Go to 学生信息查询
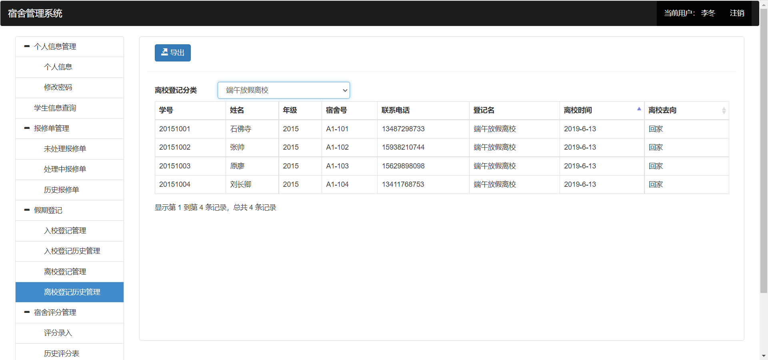 click(x=70, y=108)
